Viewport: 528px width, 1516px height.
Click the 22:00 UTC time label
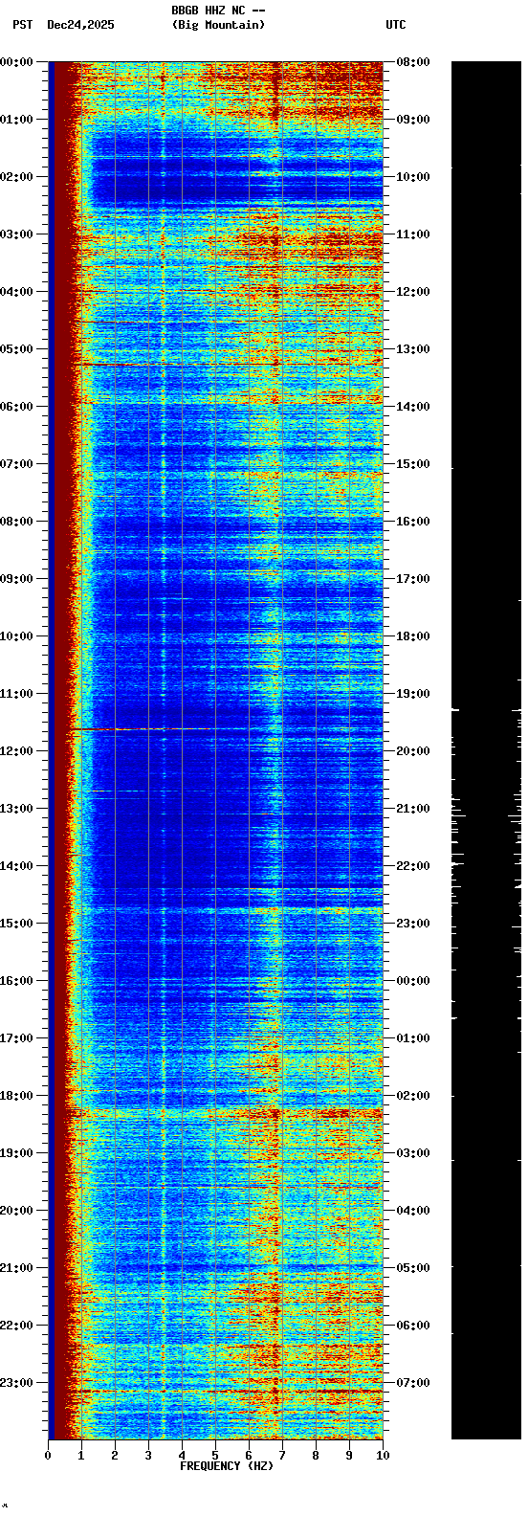pyautogui.click(x=413, y=866)
